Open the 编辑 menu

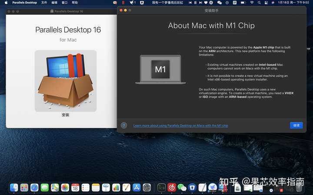[x=54, y=3]
